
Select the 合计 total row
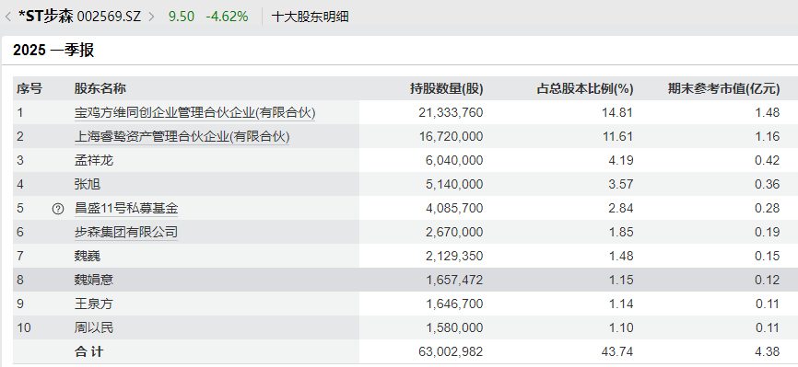[405, 351]
